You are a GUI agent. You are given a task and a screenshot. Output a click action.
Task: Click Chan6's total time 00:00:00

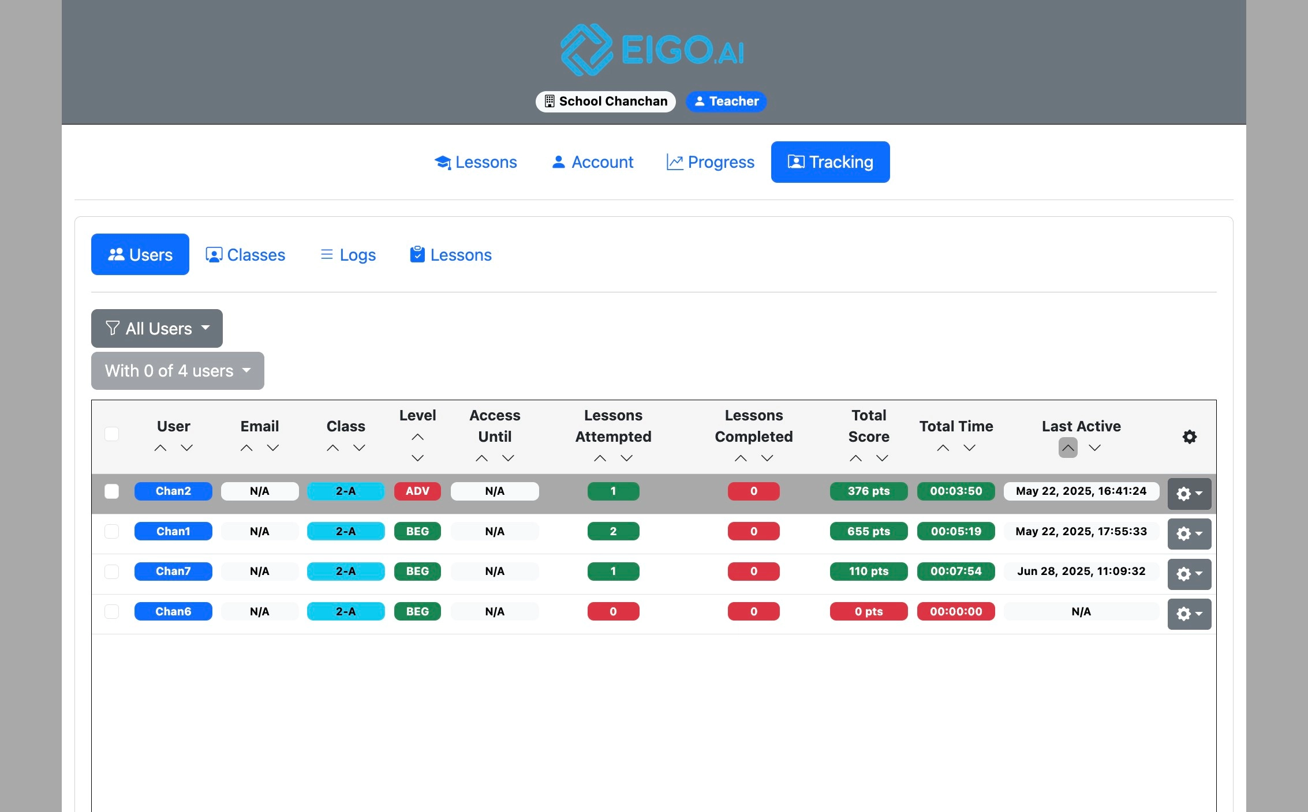tap(956, 612)
